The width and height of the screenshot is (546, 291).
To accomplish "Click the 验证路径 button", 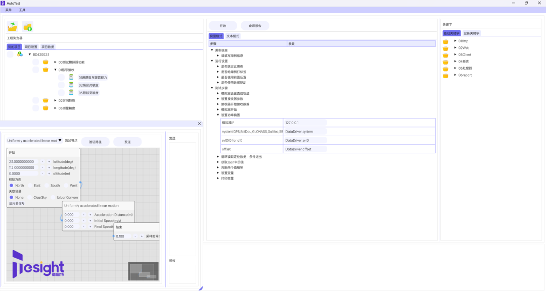I will 96,142.
